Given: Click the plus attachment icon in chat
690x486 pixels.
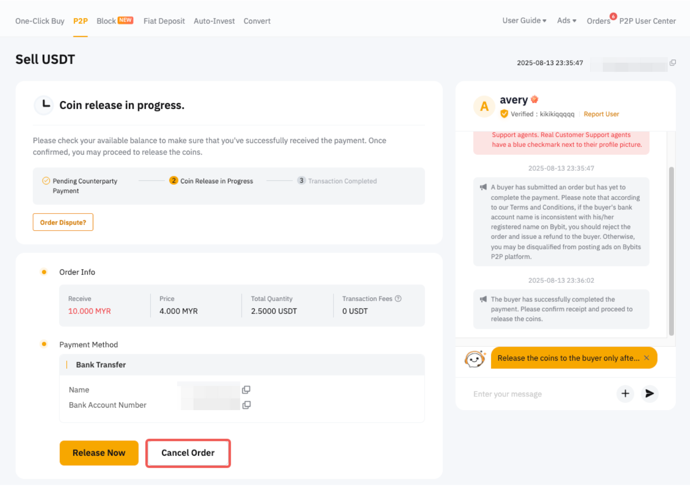Looking at the screenshot, I should (625, 394).
